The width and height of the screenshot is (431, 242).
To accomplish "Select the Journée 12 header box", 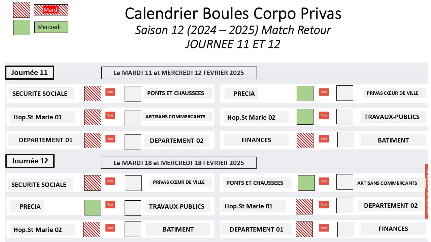I will (x=30, y=161).
